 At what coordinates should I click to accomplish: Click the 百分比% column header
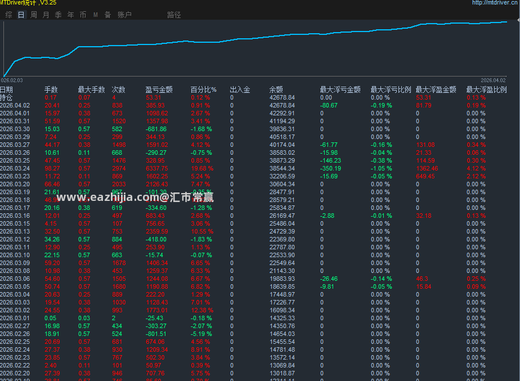[203, 89]
